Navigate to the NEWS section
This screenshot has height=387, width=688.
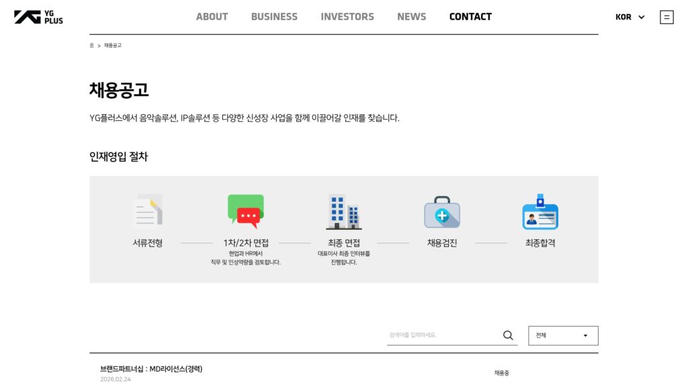click(411, 16)
